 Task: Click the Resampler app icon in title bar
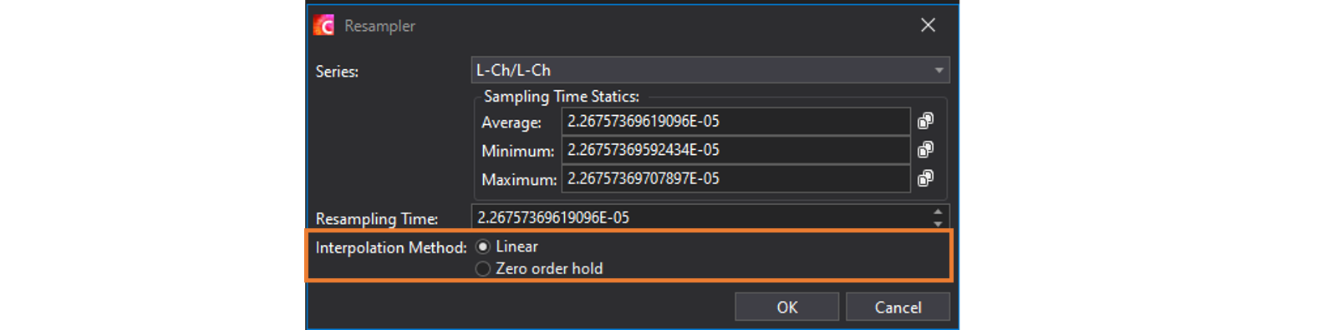click(x=323, y=25)
